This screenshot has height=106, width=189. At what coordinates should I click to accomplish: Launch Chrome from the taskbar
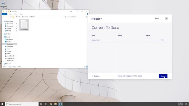click(x=50, y=104)
